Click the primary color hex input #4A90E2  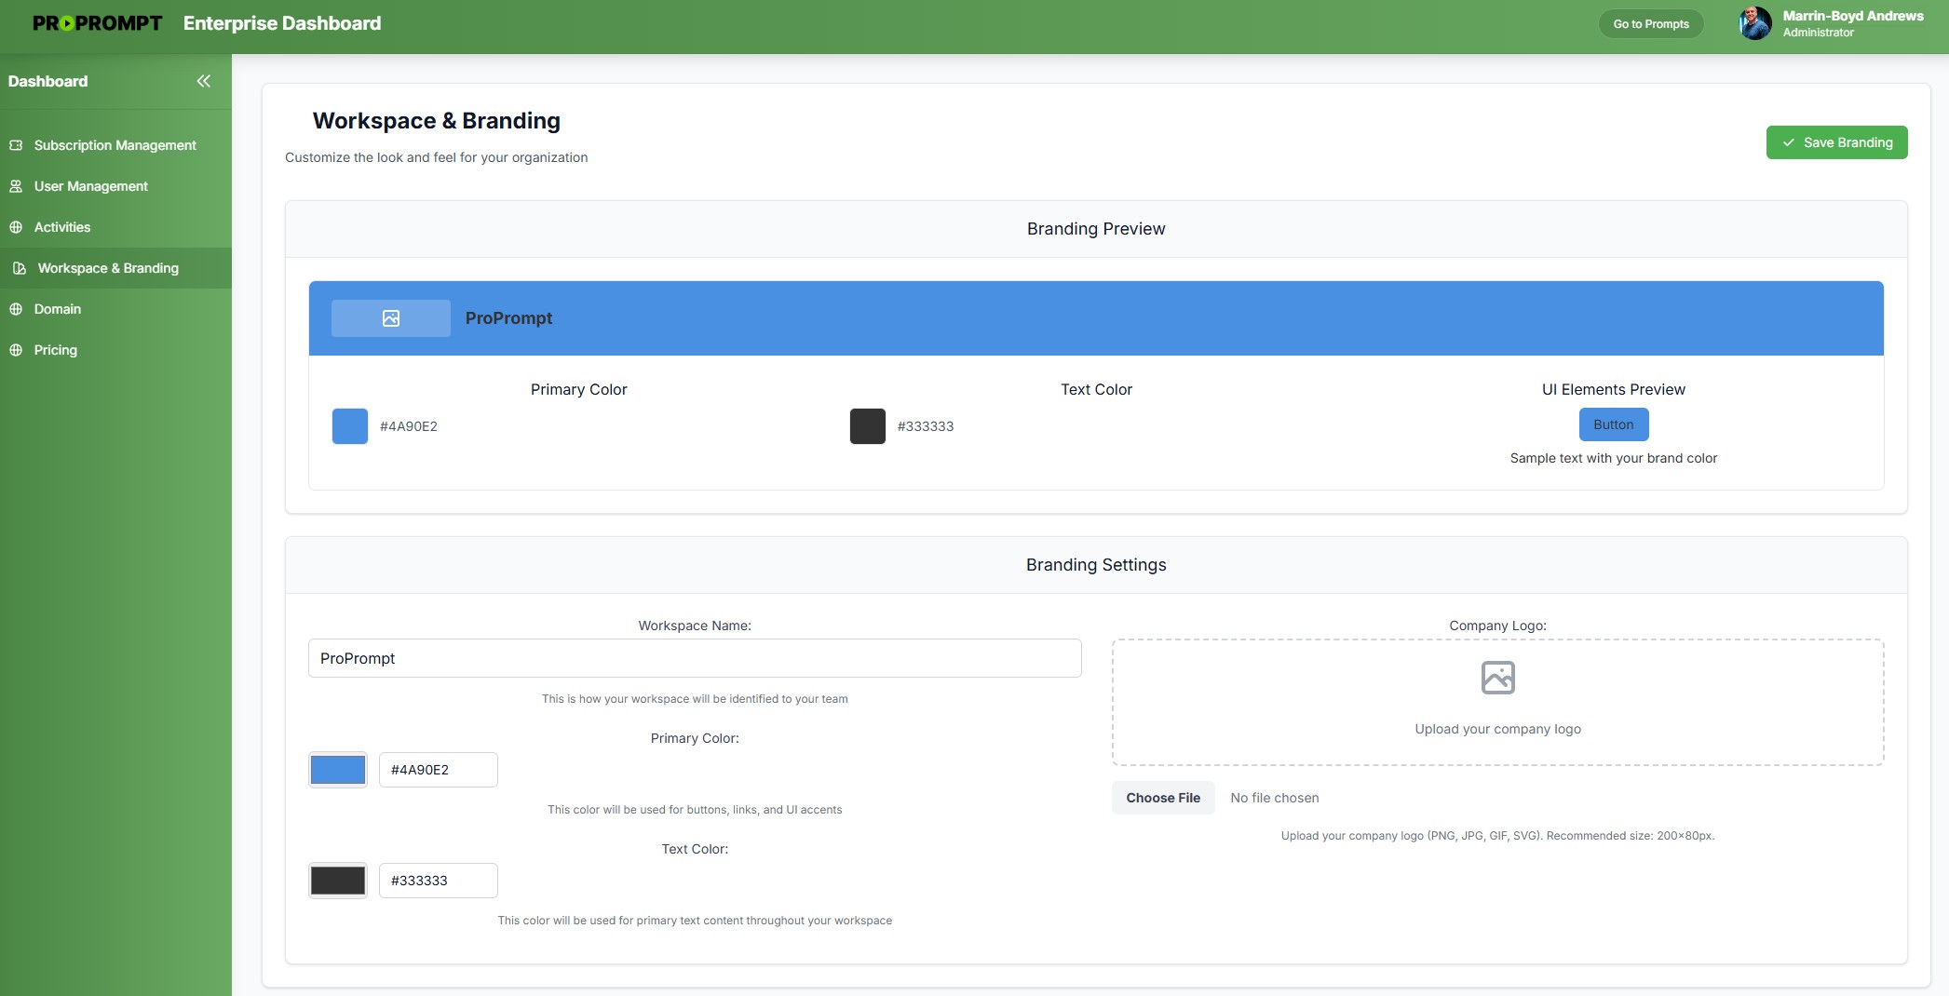(x=439, y=770)
